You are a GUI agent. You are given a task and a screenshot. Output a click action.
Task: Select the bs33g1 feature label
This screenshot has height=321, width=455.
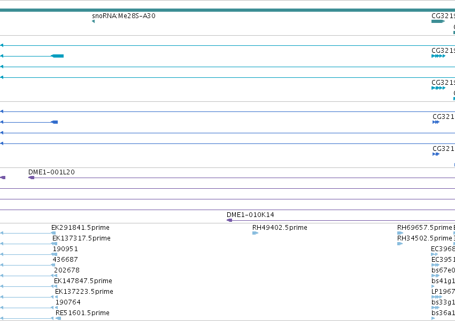click(x=443, y=302)
